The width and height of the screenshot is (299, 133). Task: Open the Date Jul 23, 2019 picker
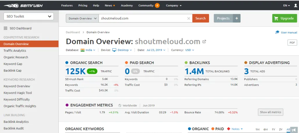click(156, 50)
